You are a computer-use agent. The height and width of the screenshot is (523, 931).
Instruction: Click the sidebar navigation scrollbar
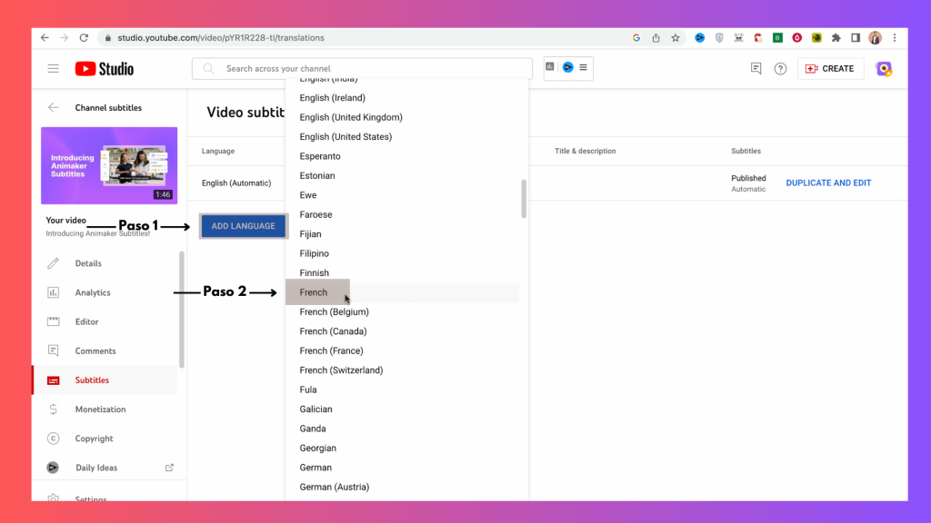coord(182,310)
